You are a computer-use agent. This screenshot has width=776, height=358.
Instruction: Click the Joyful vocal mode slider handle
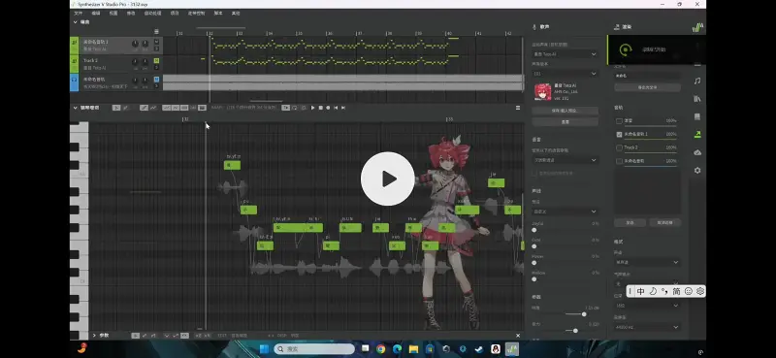click(534, 230)
